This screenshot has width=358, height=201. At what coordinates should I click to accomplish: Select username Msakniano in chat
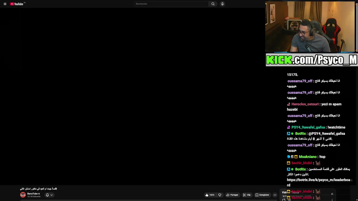click(x=308, y=157)
